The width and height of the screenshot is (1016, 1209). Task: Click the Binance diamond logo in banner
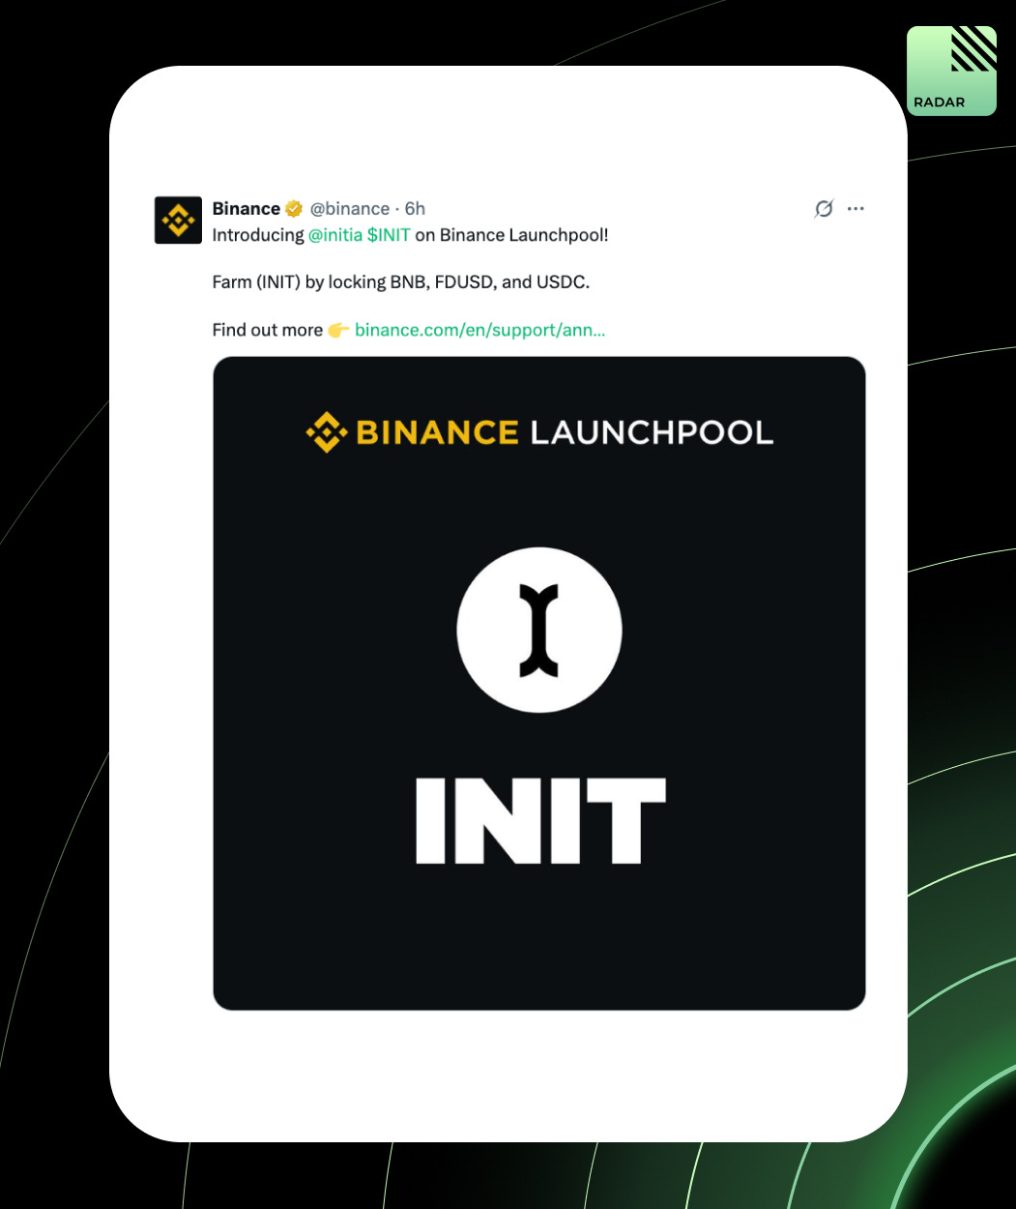[327, 431]
